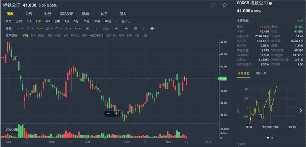Image resolution: width=306 pixels, height=147 pixels.
Task: Toggle the SAR indicator
Action: coord(129,36)
